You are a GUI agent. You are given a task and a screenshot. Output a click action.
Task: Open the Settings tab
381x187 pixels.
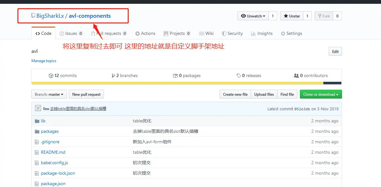coord(291,33)
